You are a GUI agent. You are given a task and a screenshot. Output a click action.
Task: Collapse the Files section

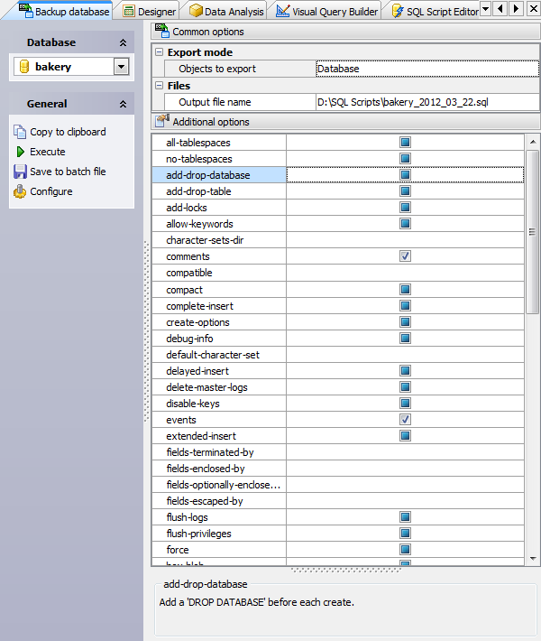[159, 86]
